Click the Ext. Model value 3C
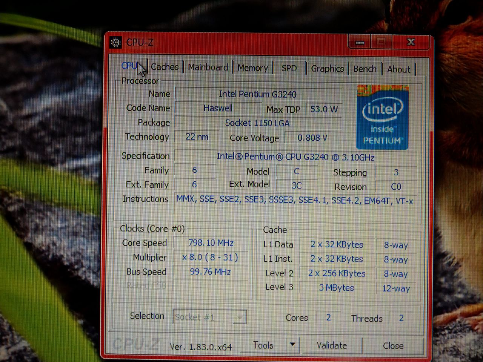Viewport: 483px width, 362px height. [297, 186]
